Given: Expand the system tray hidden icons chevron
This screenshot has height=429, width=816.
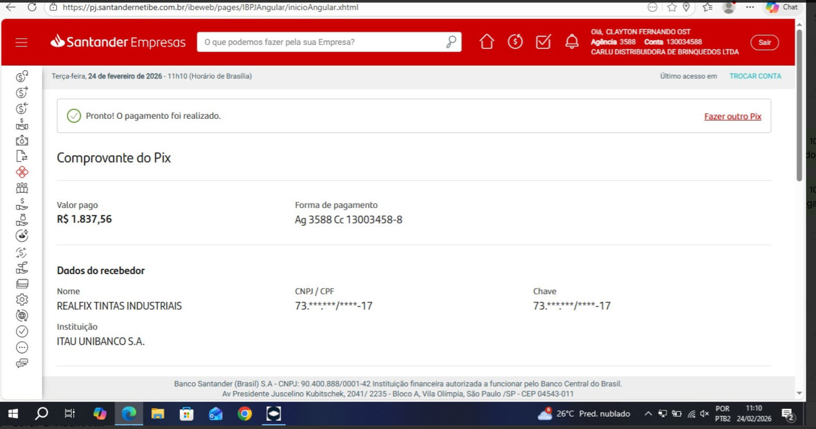Looking at the screenshot, I should coord(648,414).
